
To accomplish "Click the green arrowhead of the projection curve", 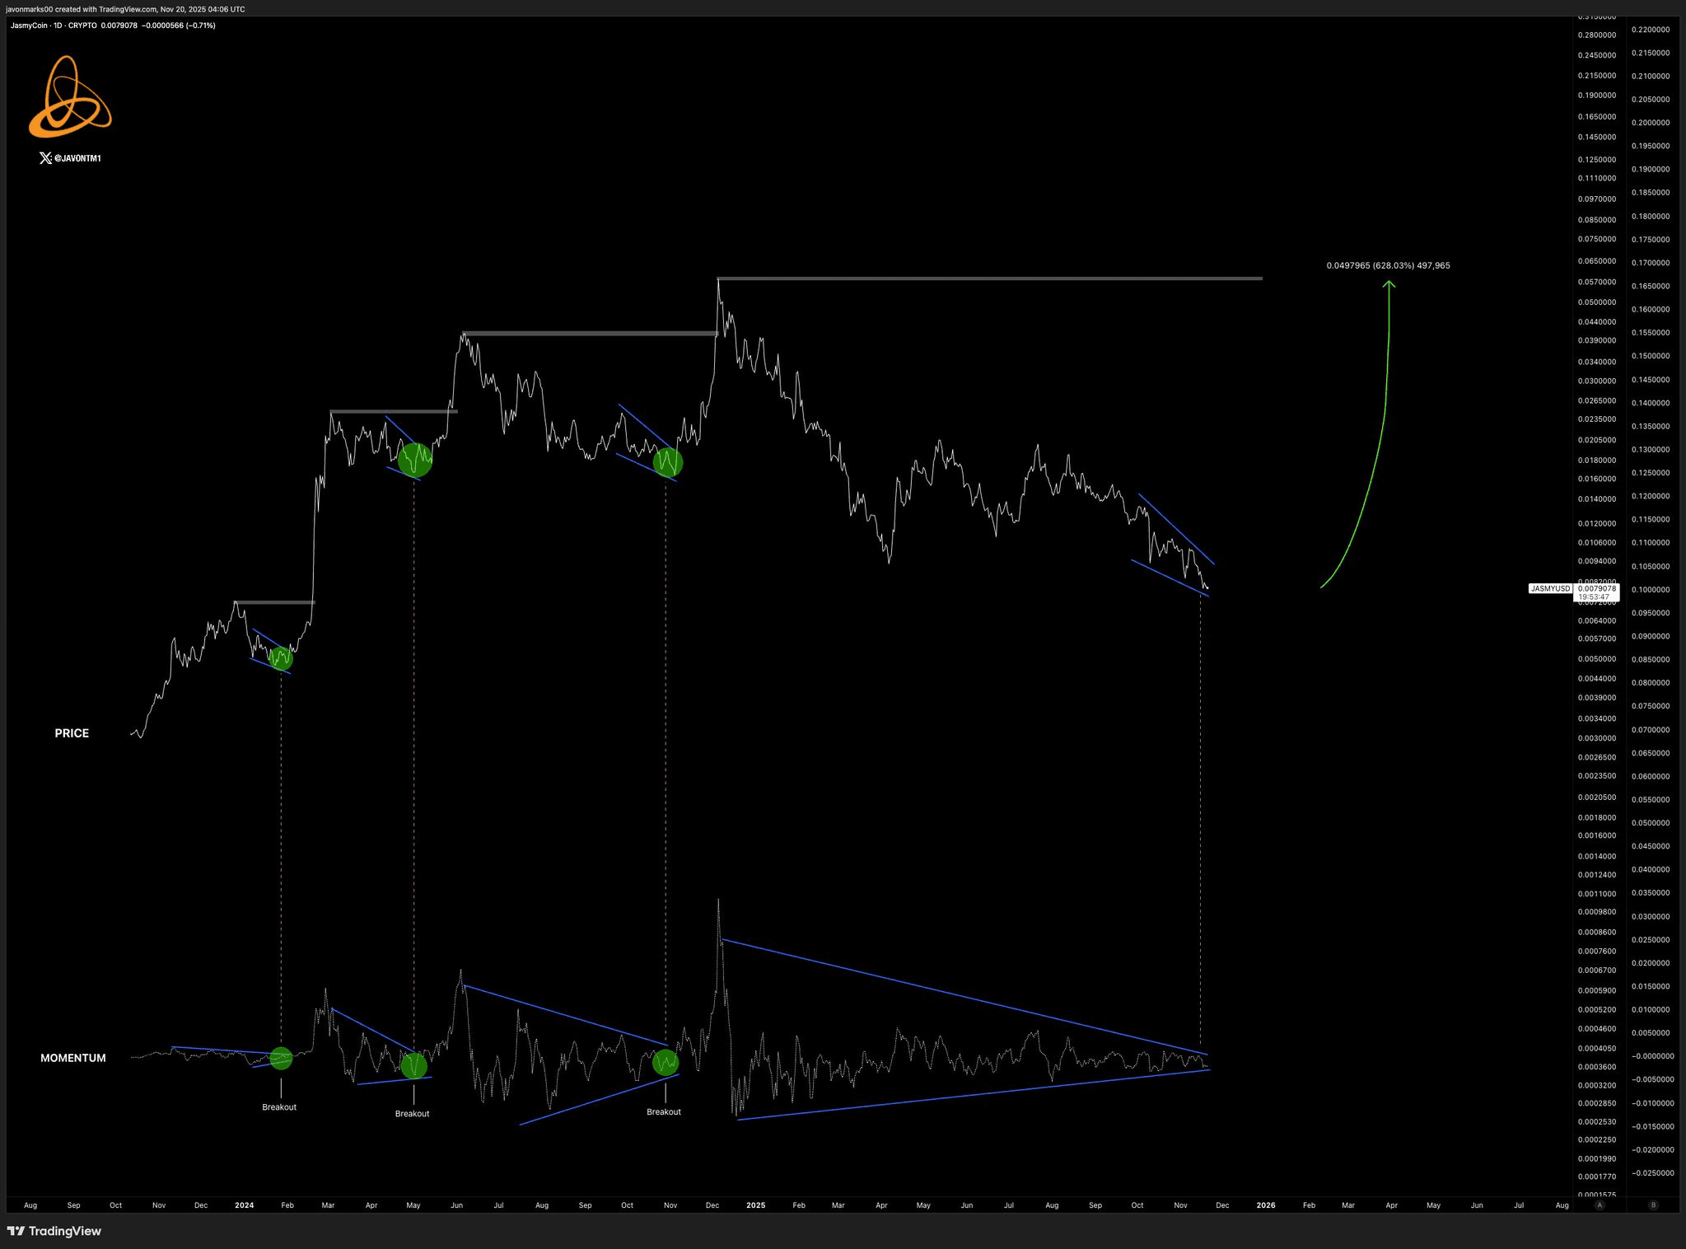I will coord(1389,284).
